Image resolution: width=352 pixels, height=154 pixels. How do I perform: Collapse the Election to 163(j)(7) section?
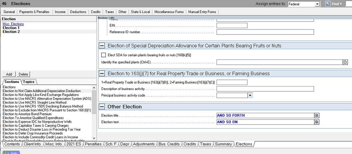[102, 73]
